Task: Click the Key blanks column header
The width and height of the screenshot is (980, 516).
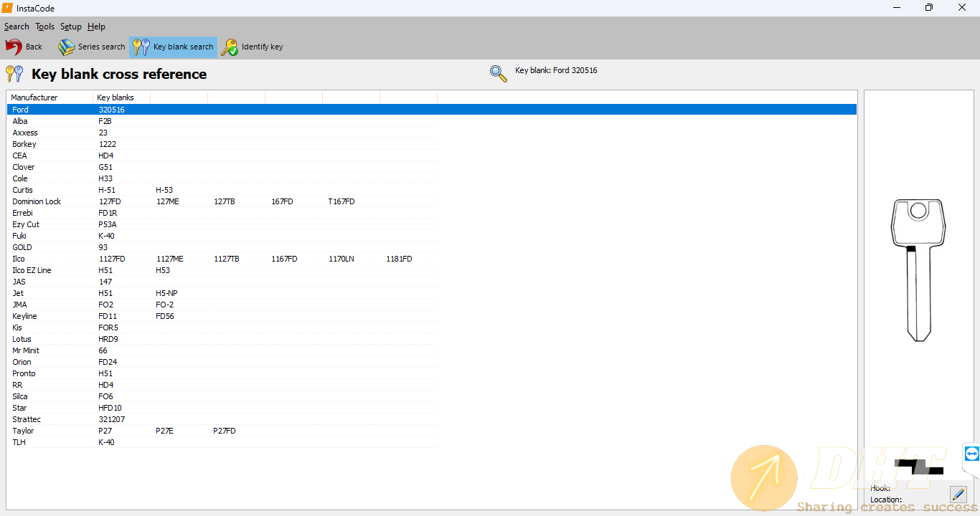Action: (x=115, y=97)
